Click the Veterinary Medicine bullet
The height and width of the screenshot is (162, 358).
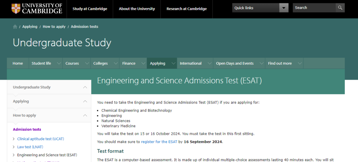click(x=118, y=126)
